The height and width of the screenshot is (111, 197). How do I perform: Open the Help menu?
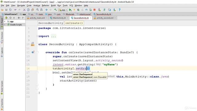click(86, 6)
